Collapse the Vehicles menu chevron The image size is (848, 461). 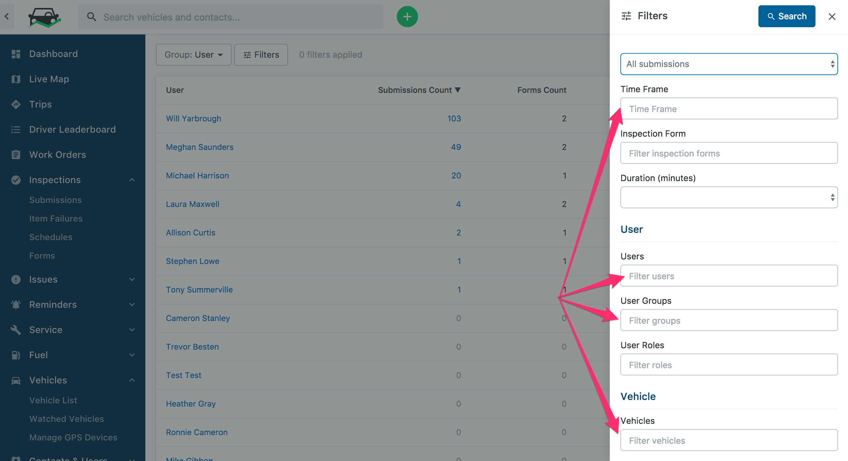point(132,380)
